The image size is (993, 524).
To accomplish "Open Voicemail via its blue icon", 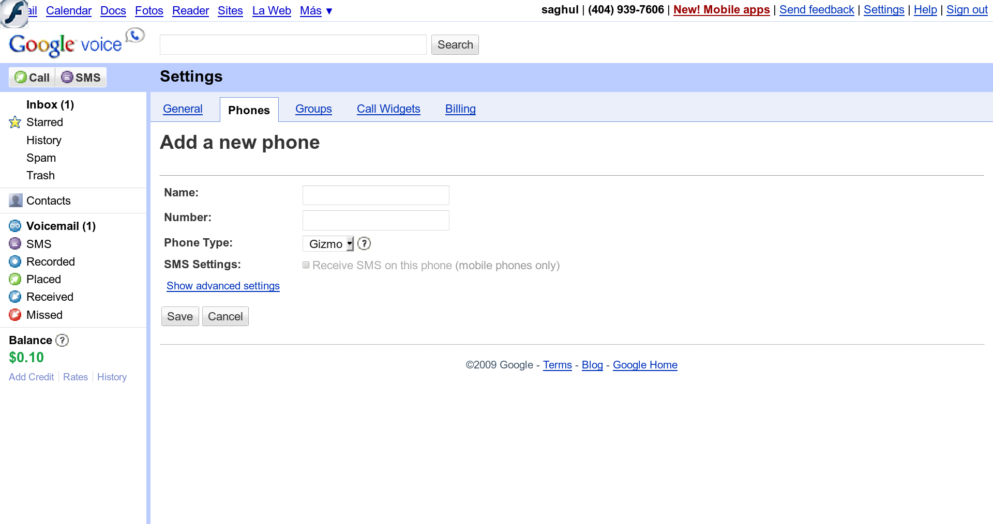I will click(15, 226).
